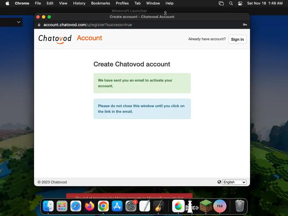
Task: Open the 752 badge app in dock
Action: click(220, 206)
